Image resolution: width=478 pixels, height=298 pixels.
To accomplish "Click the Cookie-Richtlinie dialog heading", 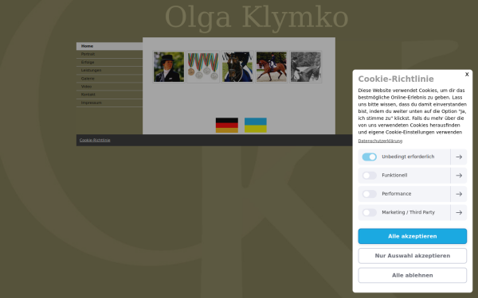I will coord(396,79).
